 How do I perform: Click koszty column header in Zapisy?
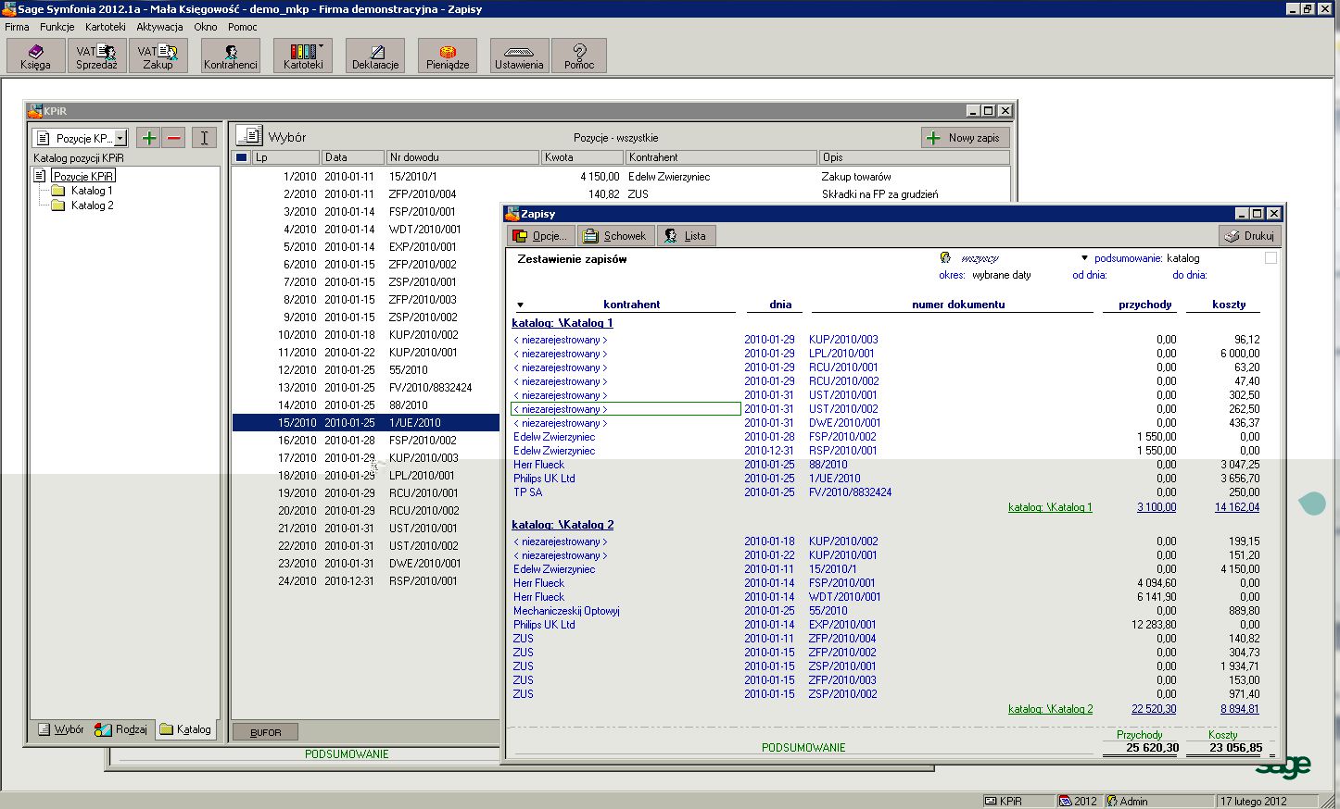[1229, 305]
